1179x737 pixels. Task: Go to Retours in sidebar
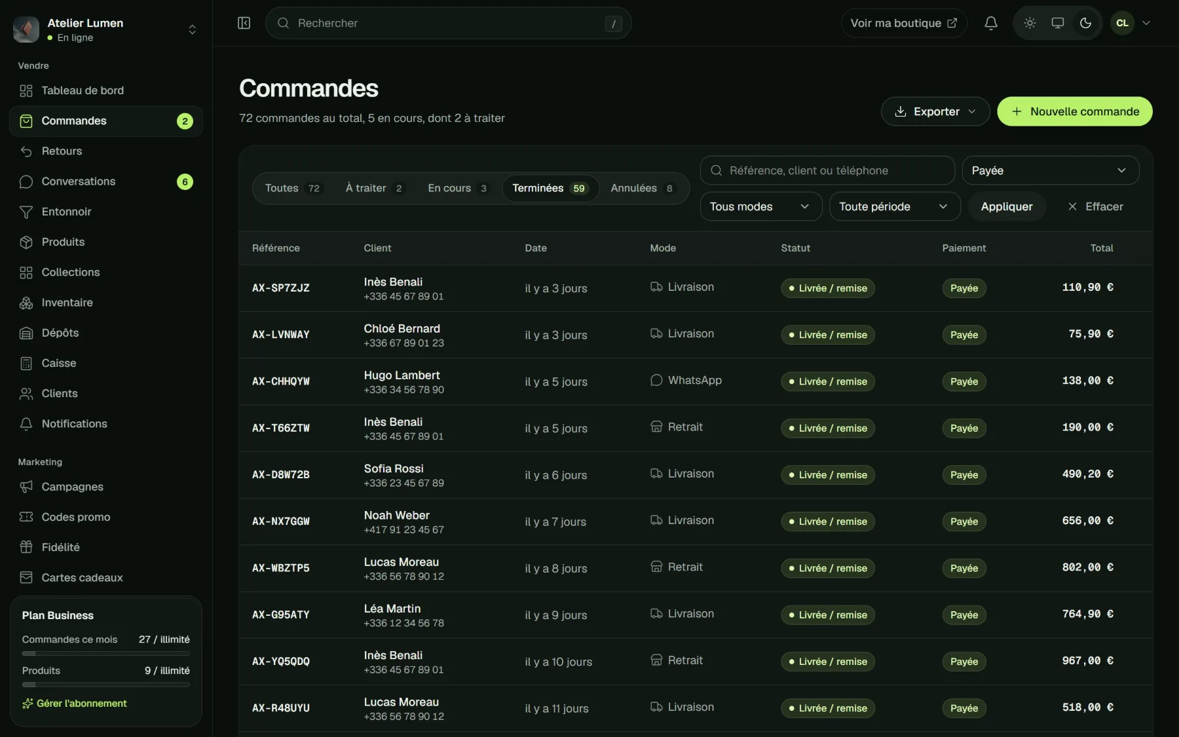point(106,151)
